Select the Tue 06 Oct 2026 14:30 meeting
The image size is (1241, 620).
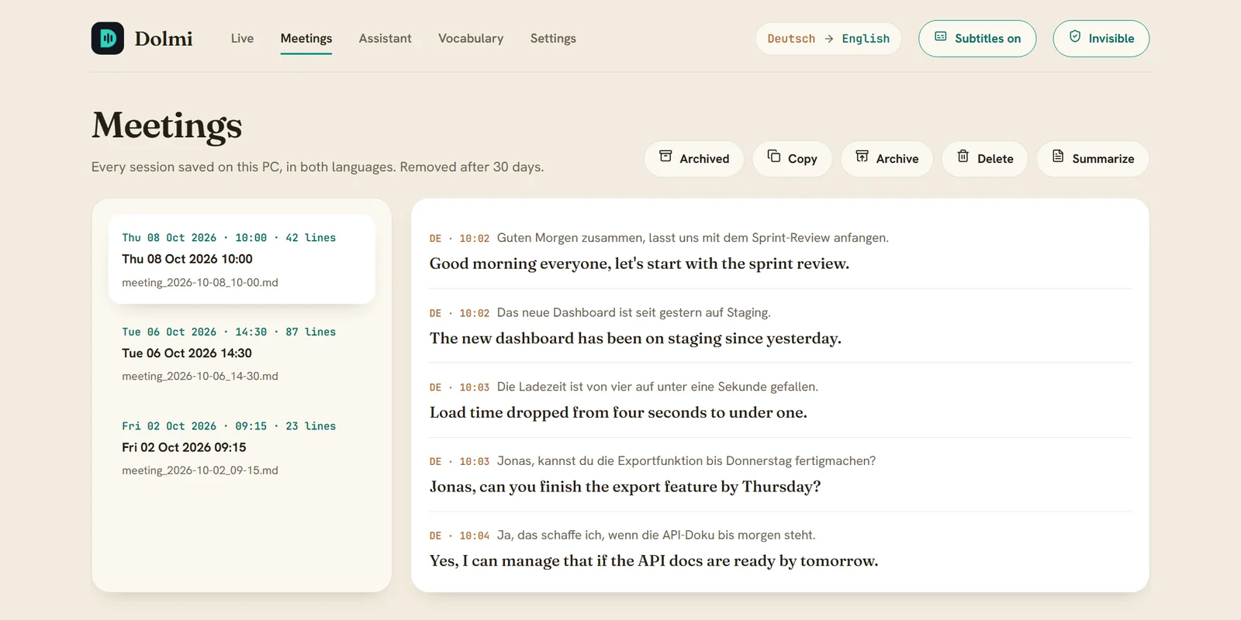pos(242,353)
